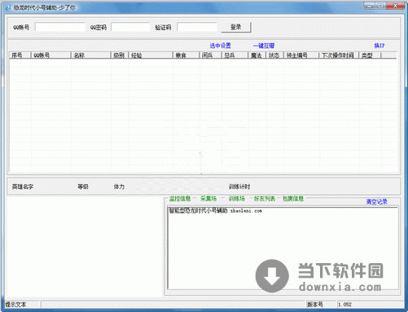Click inside the log text area

click(x=283, y=248)
